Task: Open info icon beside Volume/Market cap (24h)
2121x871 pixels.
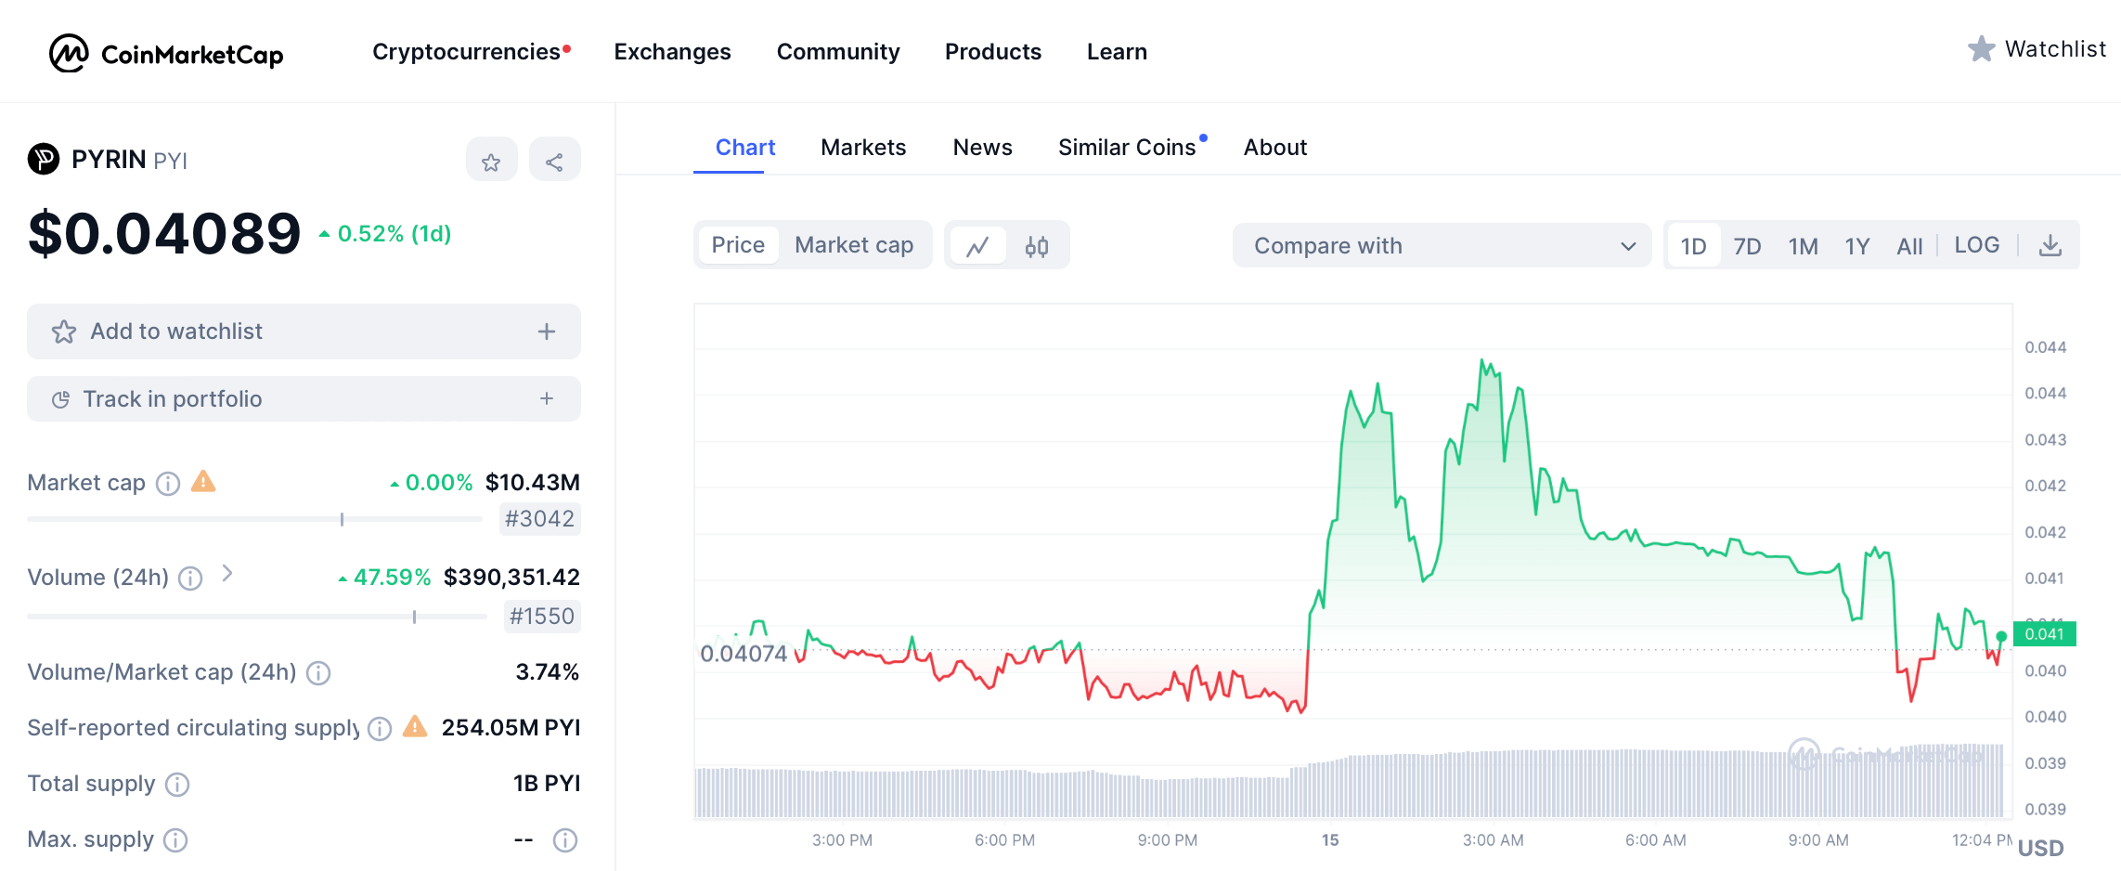Action: (x=318, y=672)
